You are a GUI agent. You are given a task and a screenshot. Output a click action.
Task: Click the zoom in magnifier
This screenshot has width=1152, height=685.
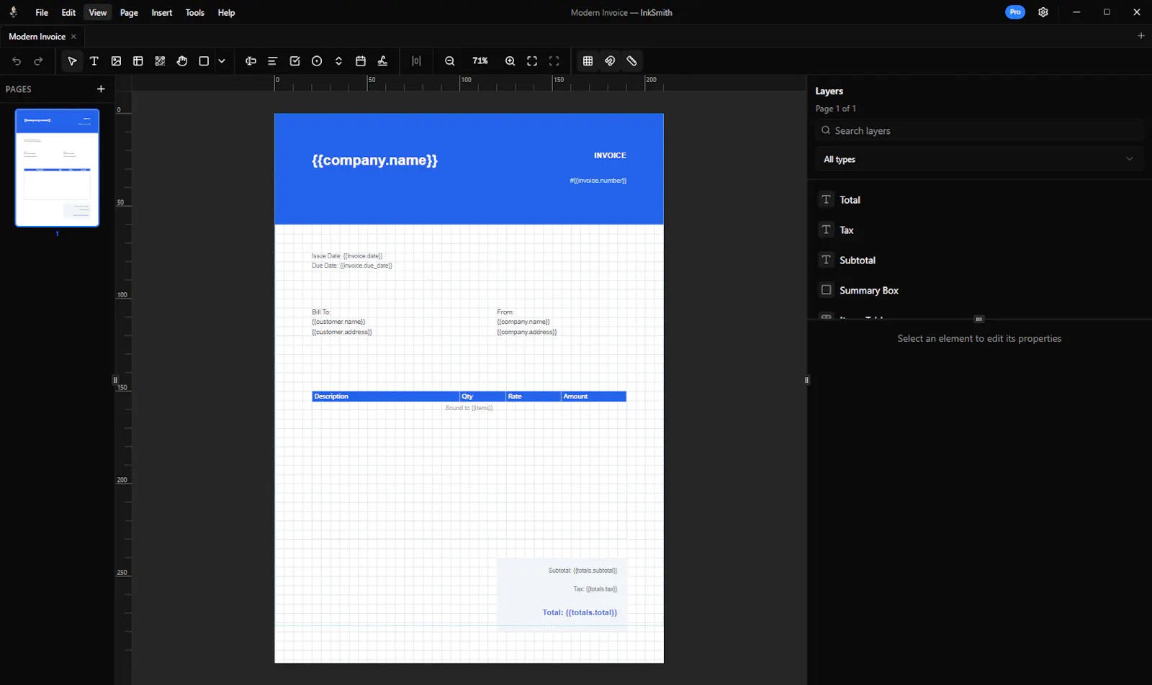coord(510,61)
